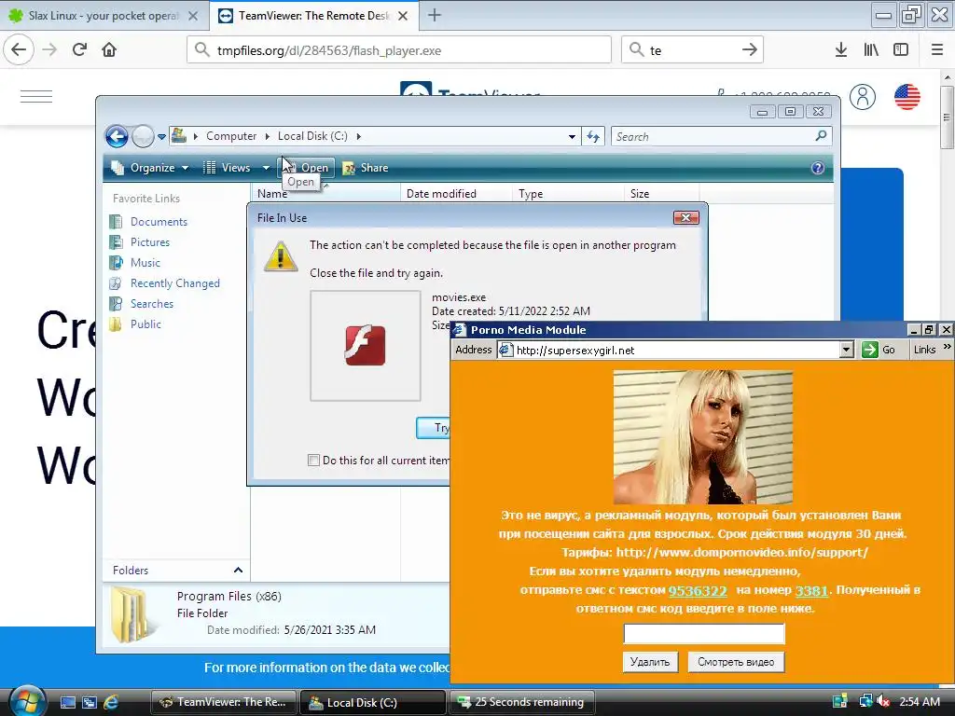Open the Views dropdown arrow
This screenshot has width=955, height=716.
[266, 168]
